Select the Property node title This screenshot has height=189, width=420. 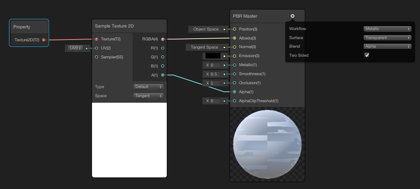click(x=21, y=27)
